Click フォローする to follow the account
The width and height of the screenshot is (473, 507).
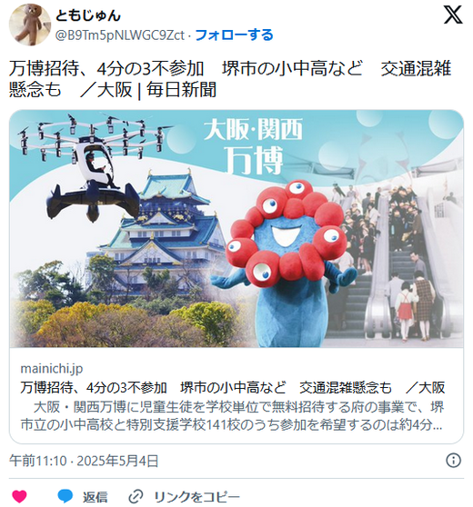click(235, 35)
